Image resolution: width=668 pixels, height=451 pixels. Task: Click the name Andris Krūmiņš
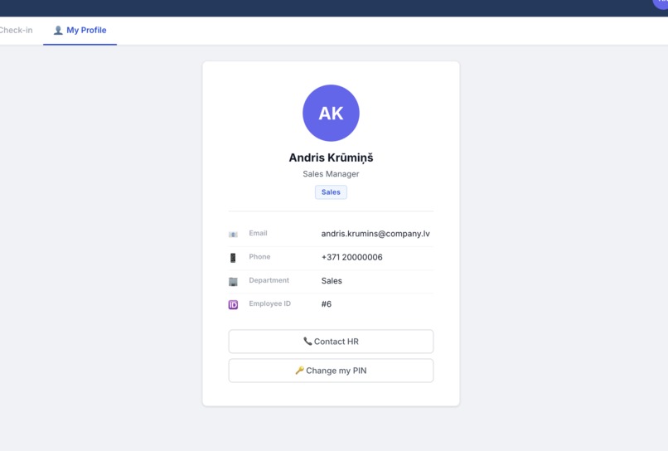[331, 158]
